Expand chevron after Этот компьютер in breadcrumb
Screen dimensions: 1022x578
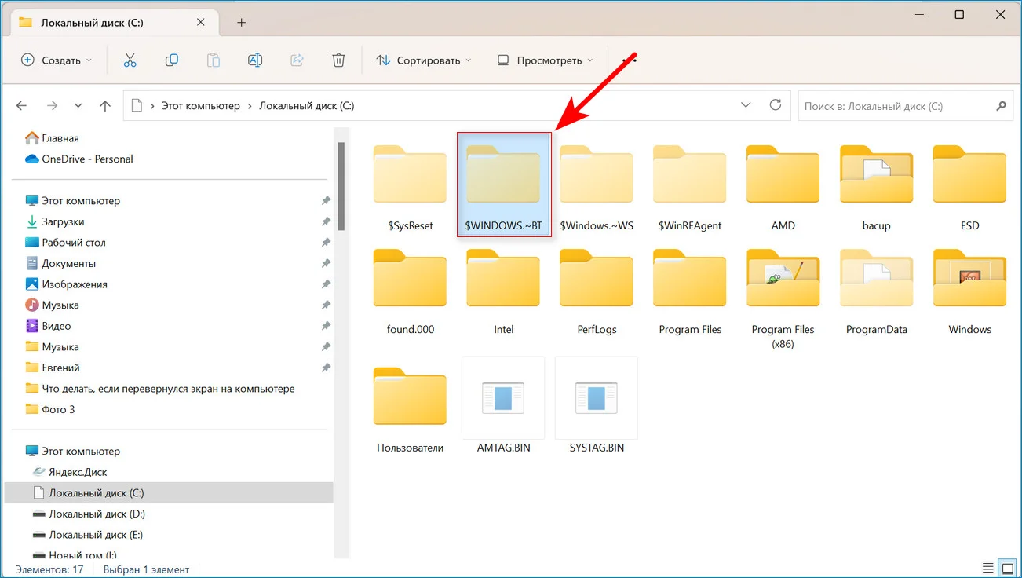coord(250,105)
